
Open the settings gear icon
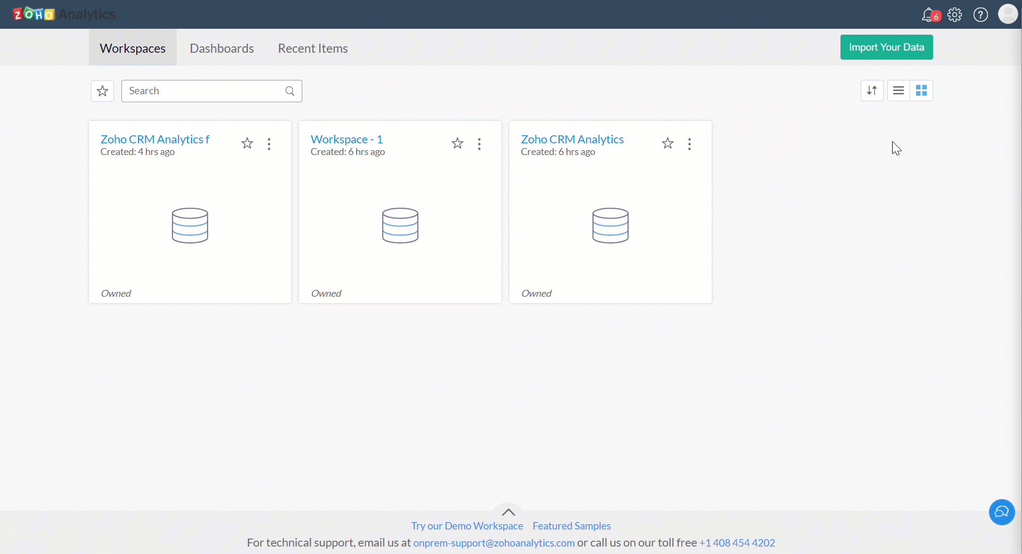coord(955,15)
